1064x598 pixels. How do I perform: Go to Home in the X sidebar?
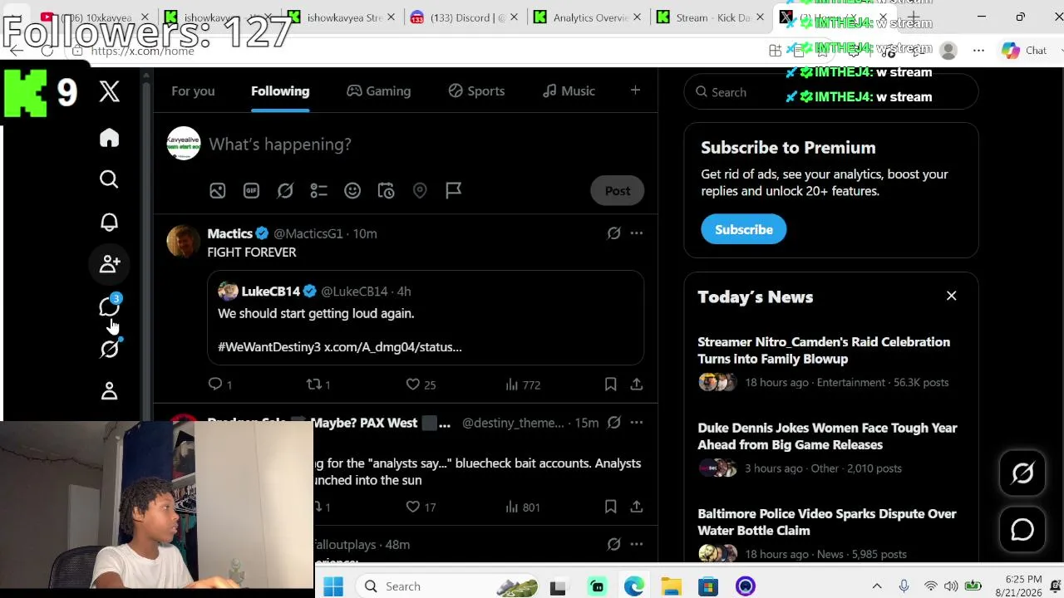click(109, 138)
